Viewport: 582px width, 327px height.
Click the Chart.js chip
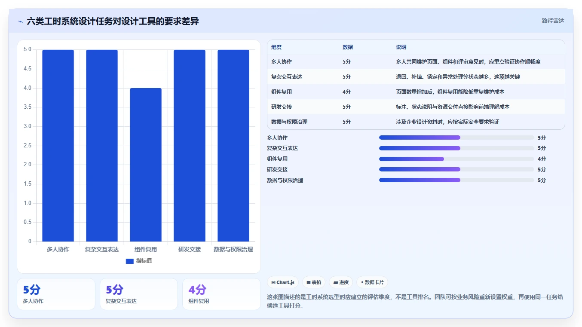283,282
